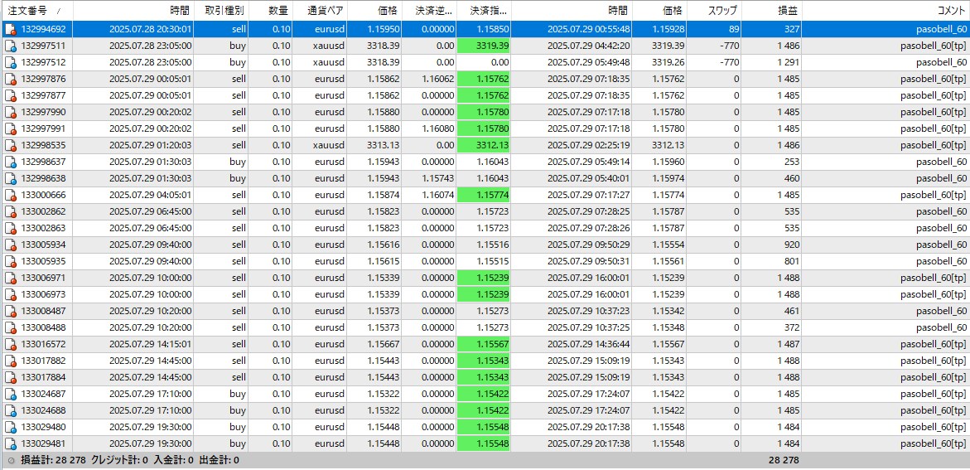Click the 決済指... column header
The image size is (970, 470).
484,11
